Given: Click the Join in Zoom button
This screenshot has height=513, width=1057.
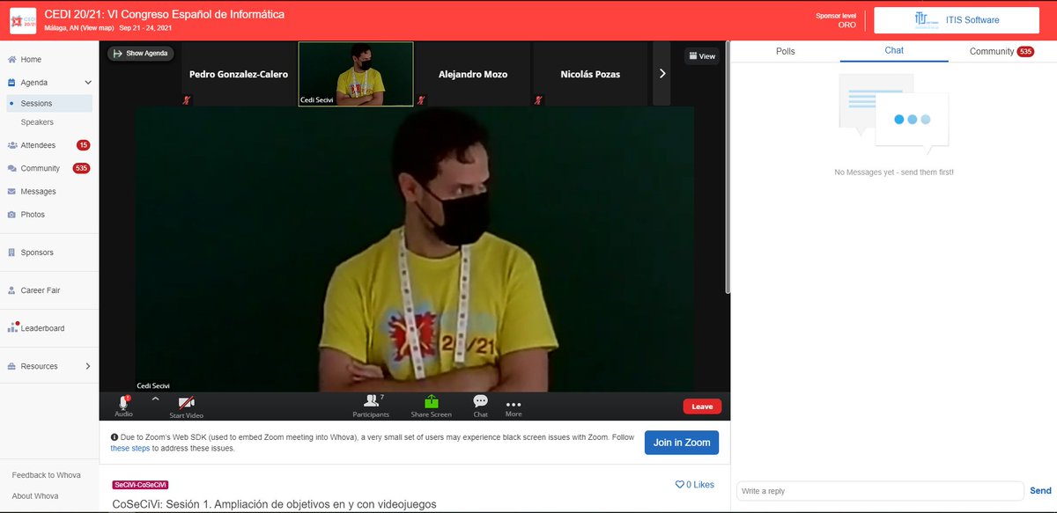Looking at the screenshot, I should click(x=681, y=442).
